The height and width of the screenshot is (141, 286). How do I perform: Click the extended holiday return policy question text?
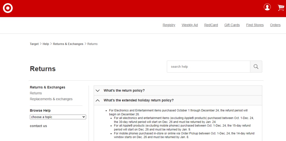click(x=138, y=100)
